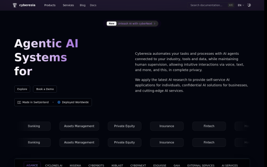Select Banking chip in second row
Screen dimensions: 267x167
[34, 143]
